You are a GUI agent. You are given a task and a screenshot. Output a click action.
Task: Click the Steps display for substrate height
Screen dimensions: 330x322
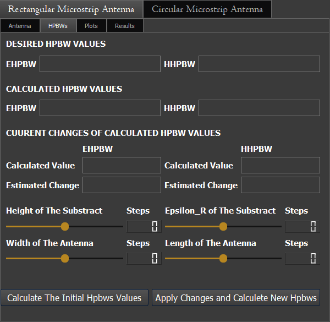click(144, 226)
